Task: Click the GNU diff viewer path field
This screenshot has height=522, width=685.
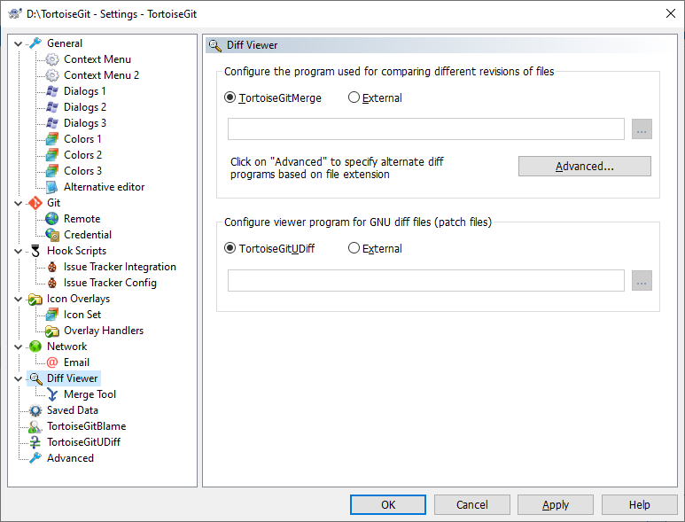Action: pos(426,280)
